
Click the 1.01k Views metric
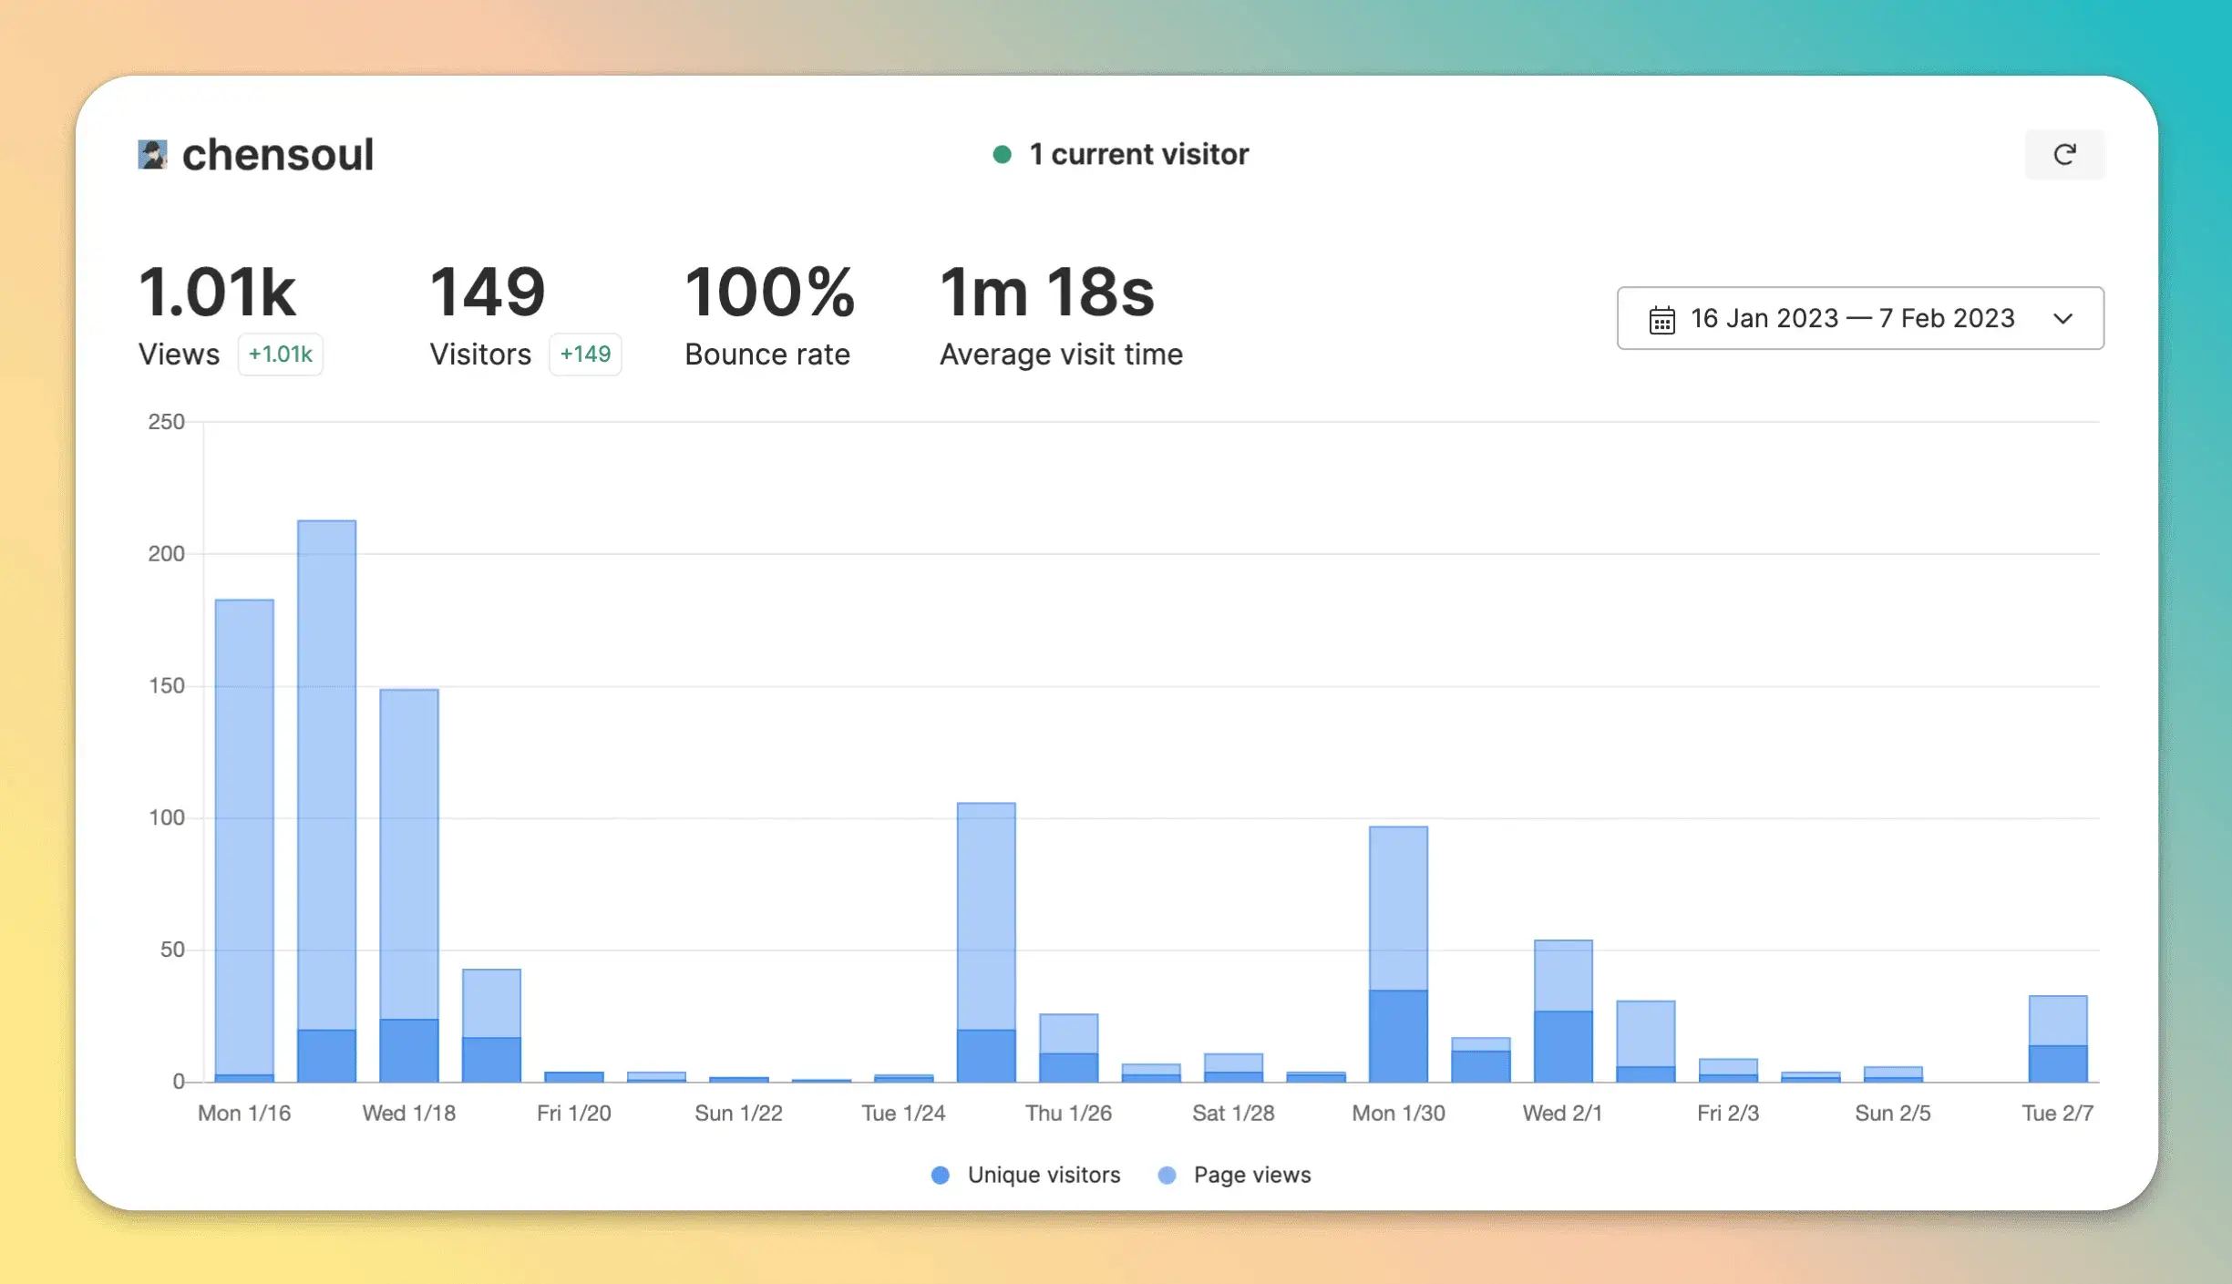coord(217,293)
